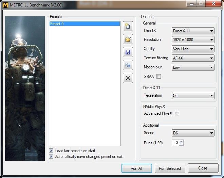Change the Quality dropdown from Very High
This screenshot has width=224, height=178.
point(193,49)
